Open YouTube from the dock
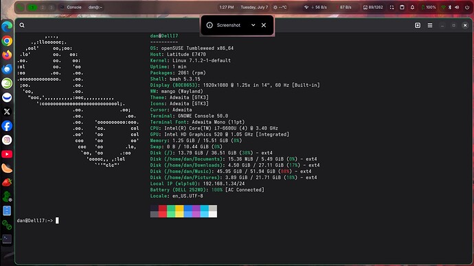 point(7,154)
